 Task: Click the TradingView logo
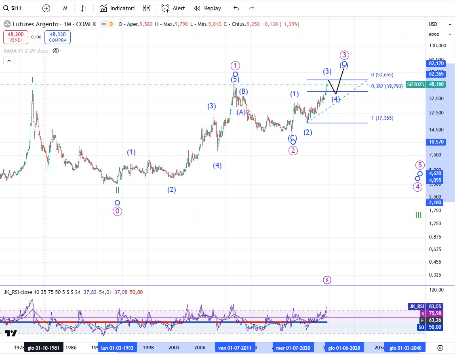(x=11, y=333)
